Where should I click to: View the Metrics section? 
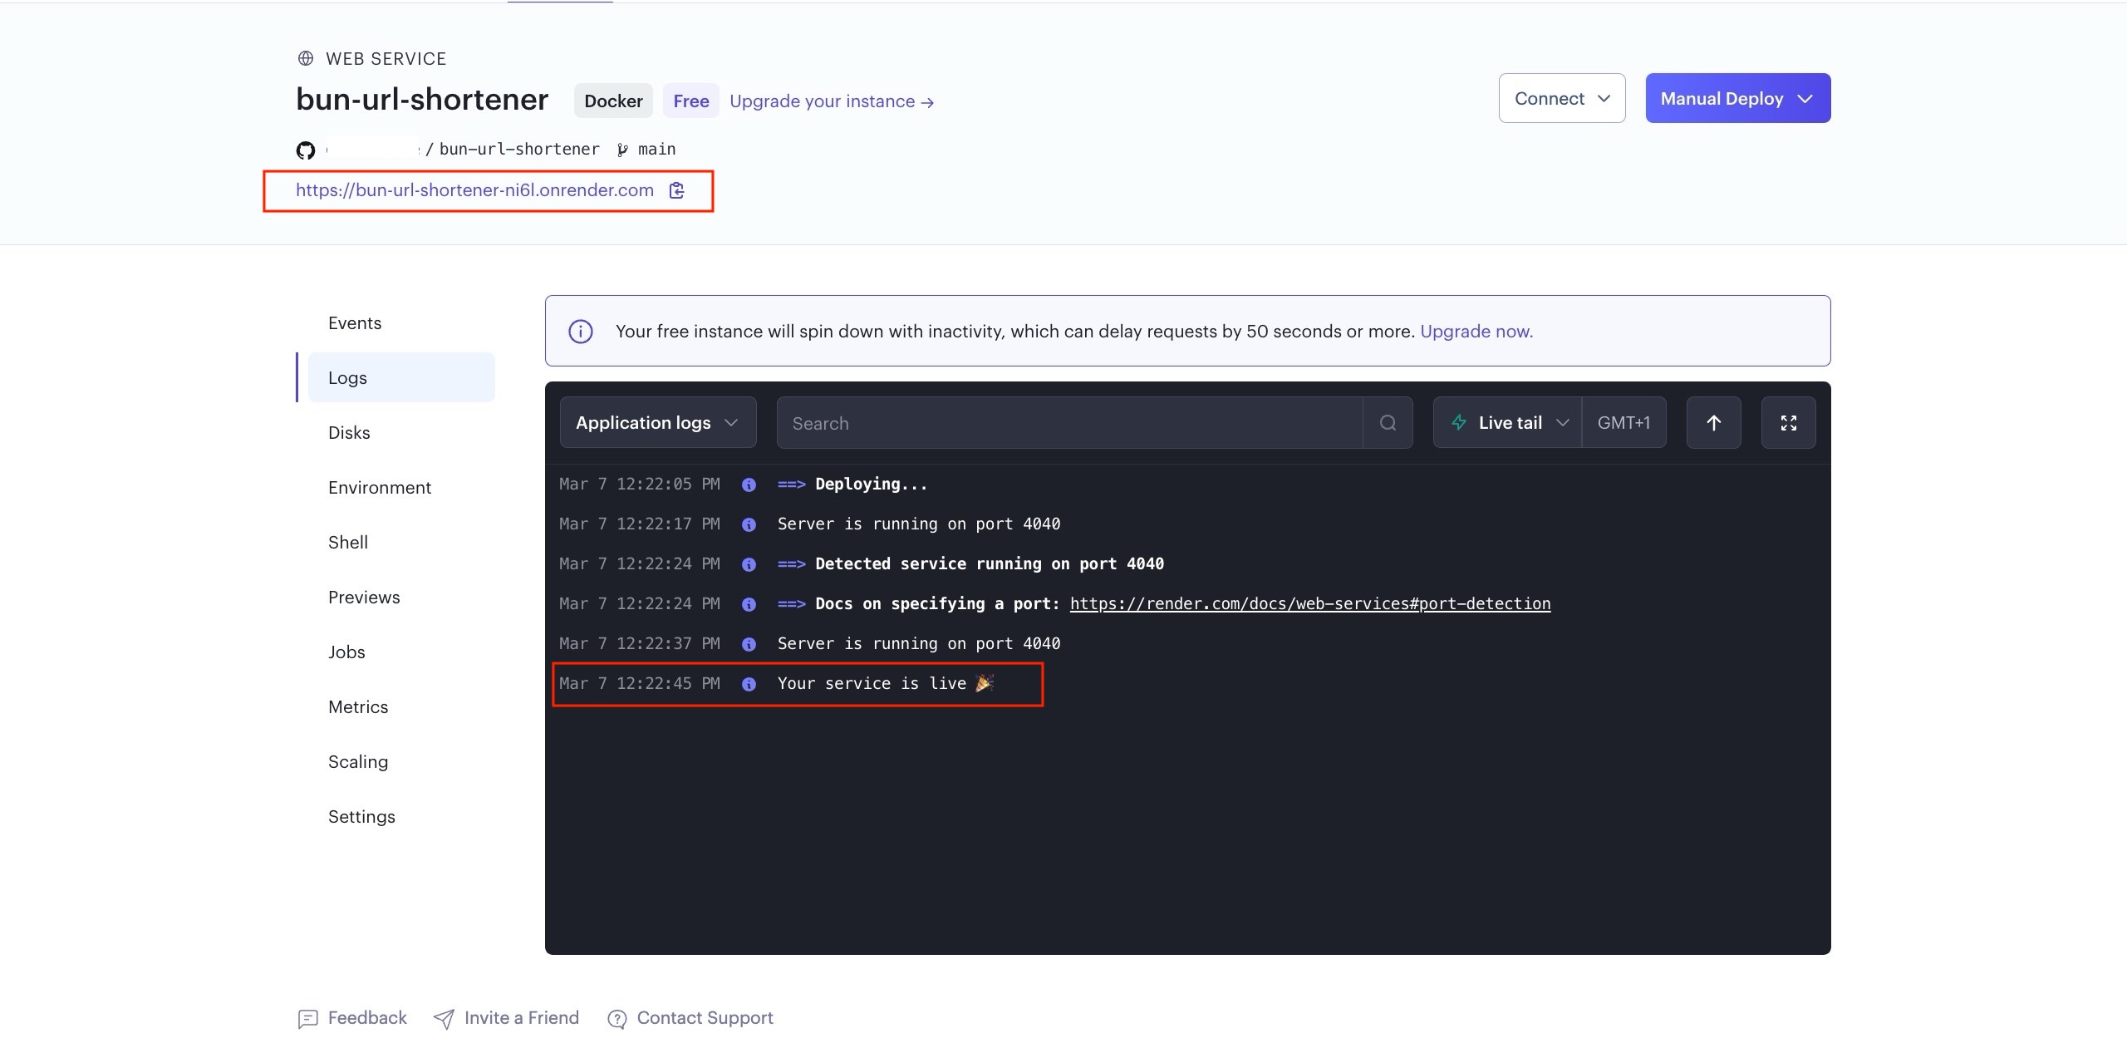coord(358,707)
